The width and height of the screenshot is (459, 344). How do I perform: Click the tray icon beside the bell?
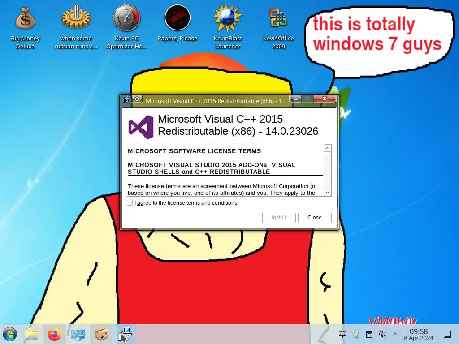355,334
